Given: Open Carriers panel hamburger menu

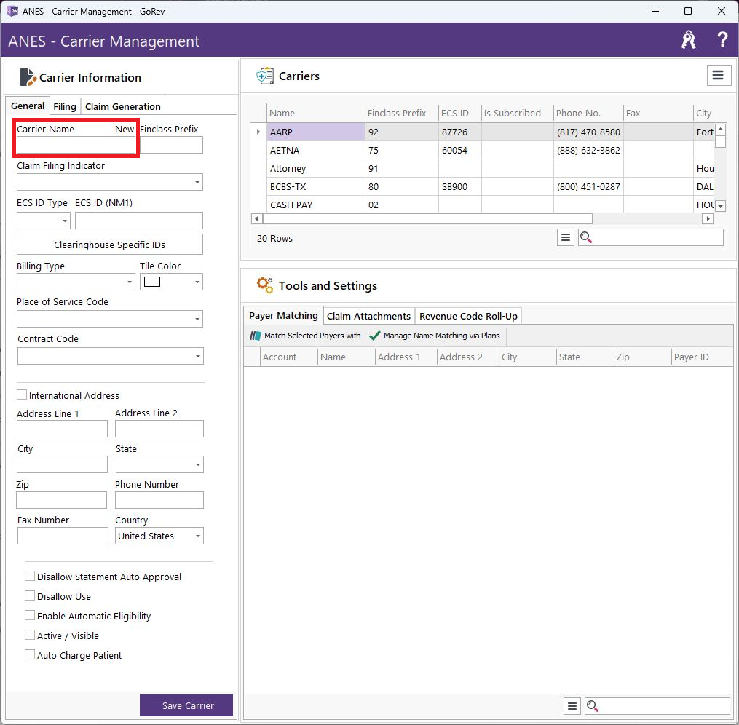Looking at the screenshot, I should coord(719,76).
